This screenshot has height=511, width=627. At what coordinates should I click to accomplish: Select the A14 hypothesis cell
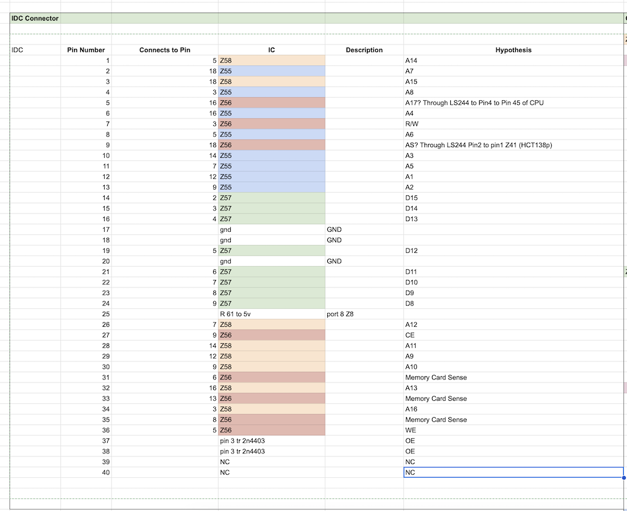coord(514,61)
